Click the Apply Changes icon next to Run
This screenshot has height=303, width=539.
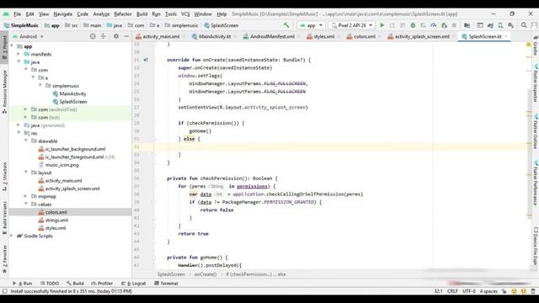click(x=392, y=25)
